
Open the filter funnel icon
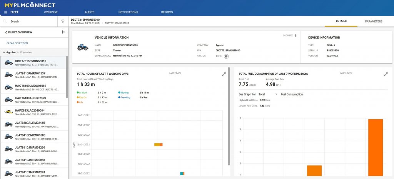pyautogui.click(x=63, y=21)
